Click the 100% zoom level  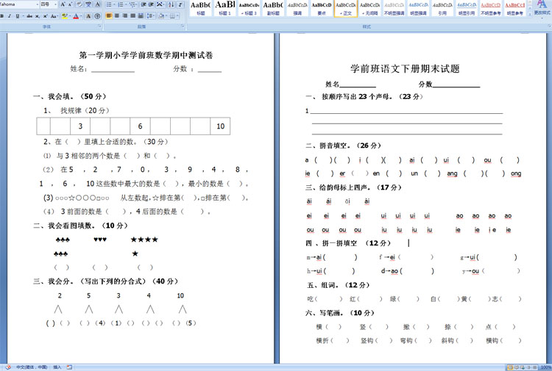coord(545,367)
